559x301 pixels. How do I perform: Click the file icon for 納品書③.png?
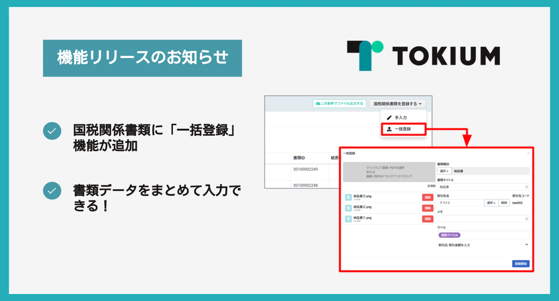349,198
